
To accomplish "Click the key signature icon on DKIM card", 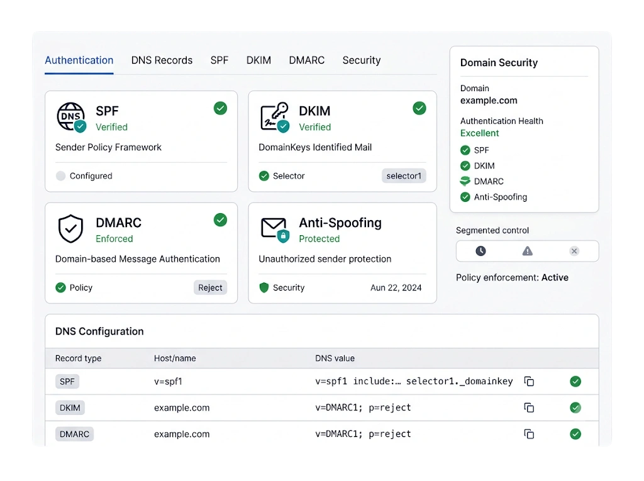I will click(274, 118).
